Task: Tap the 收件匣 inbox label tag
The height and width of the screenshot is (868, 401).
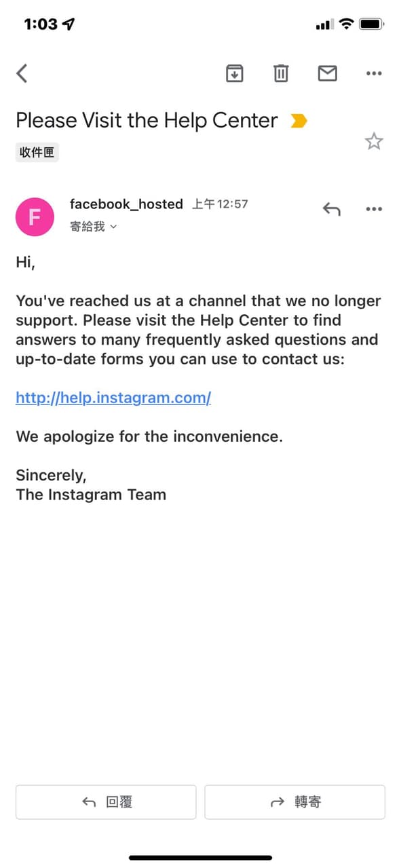Action: tap(37, 153)
